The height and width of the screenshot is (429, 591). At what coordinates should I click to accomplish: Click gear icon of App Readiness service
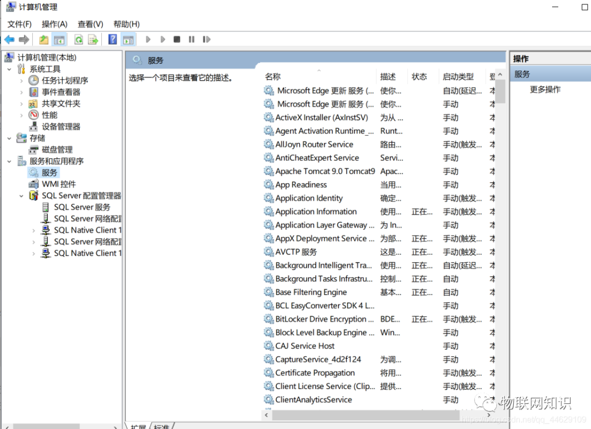(x=268, y=185)
